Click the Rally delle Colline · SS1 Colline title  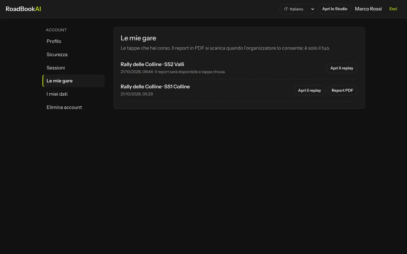[155, 87]
